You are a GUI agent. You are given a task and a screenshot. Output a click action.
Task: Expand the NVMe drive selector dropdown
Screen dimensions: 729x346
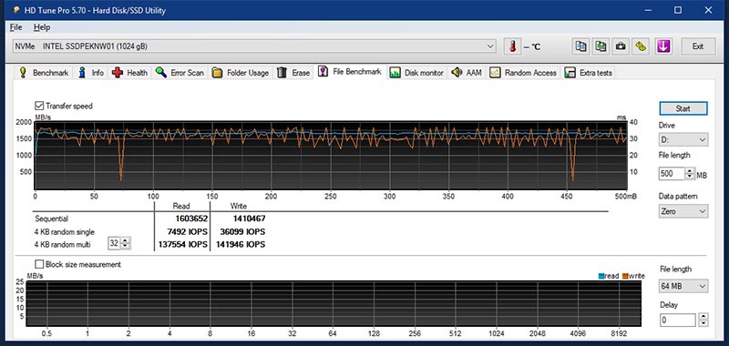(x=490, y=46)
